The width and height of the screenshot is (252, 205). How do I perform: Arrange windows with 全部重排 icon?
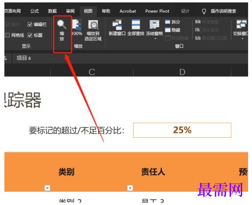[136, 27]
